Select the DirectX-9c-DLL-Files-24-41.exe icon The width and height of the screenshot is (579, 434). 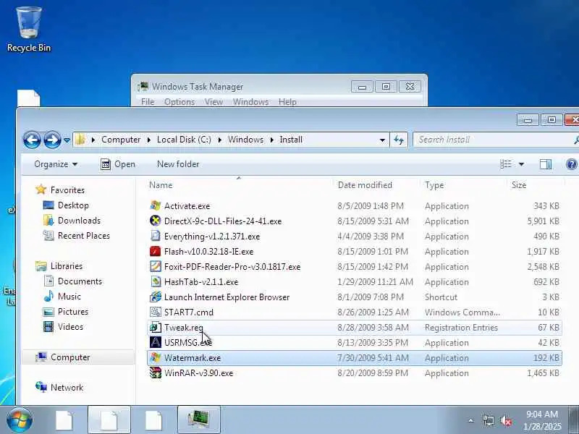156,221
